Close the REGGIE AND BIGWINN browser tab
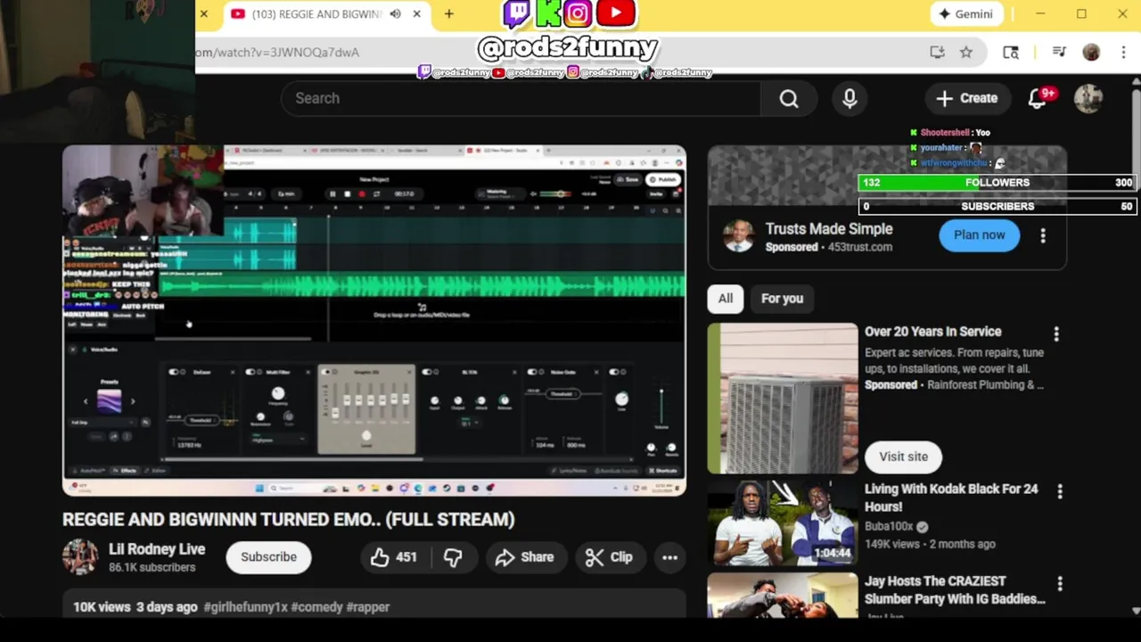 416,14
